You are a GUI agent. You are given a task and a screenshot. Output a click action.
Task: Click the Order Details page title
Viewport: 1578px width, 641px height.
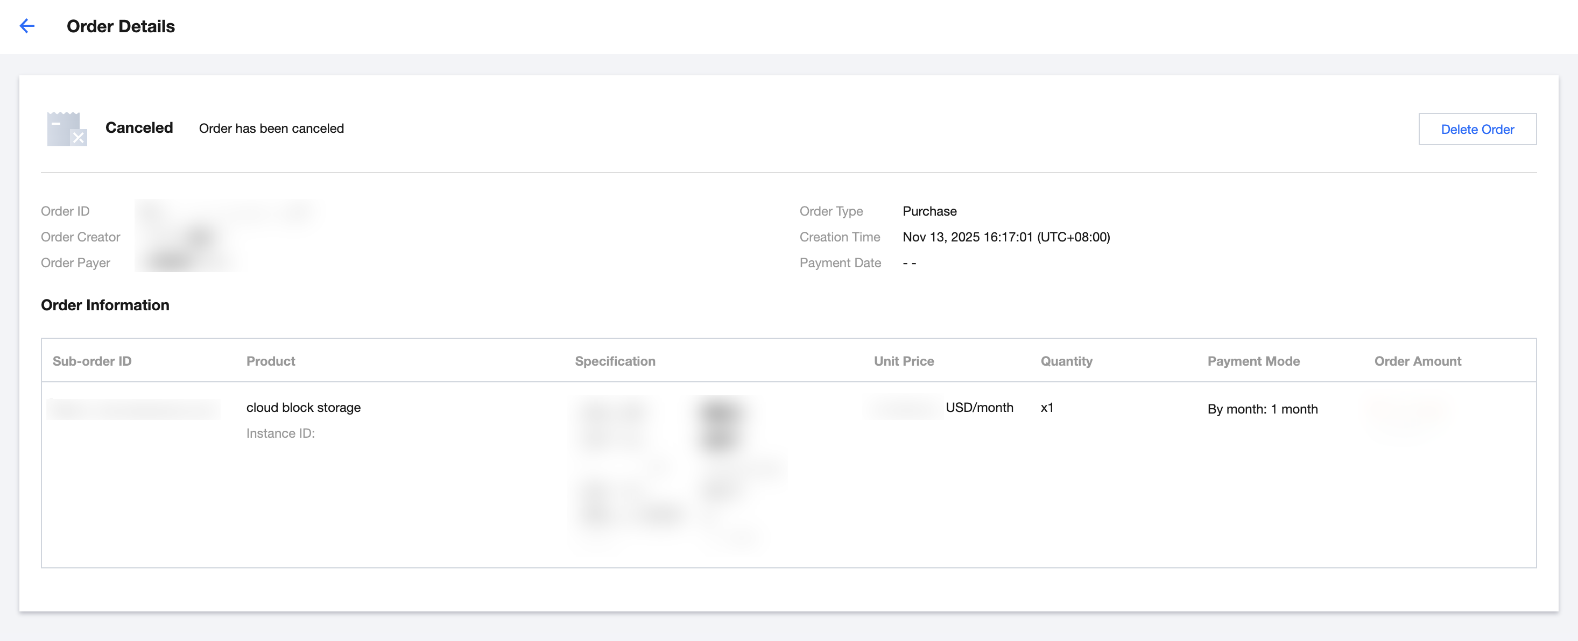click(121, 26)
